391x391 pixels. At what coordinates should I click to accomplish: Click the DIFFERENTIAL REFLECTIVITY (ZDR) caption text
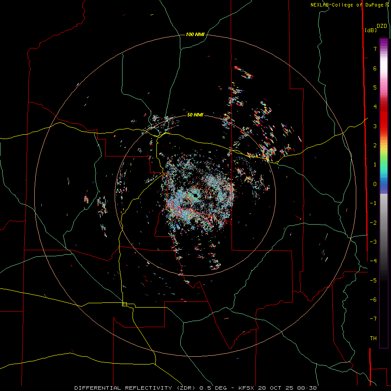tap(136, 388)
